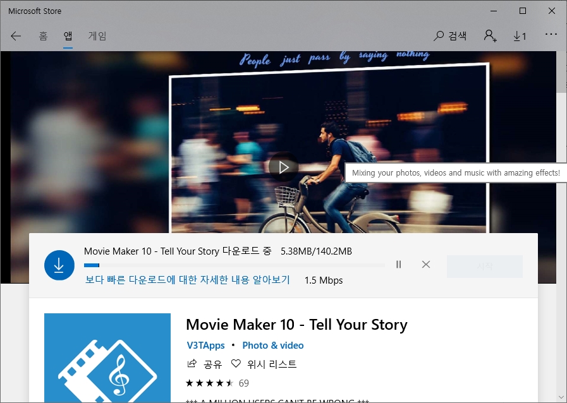The image size is (567, 403).
Task: Click the scrollbar down arrow
Action: click(x=561, y=397)
